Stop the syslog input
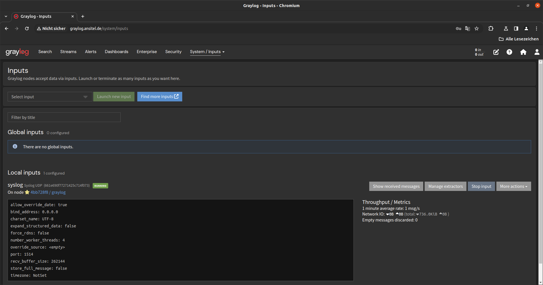 coord(481,186)
